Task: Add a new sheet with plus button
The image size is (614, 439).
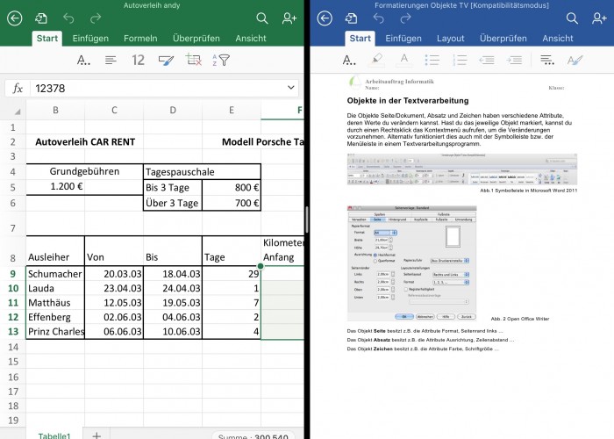Action: click(x=96, y=434)
